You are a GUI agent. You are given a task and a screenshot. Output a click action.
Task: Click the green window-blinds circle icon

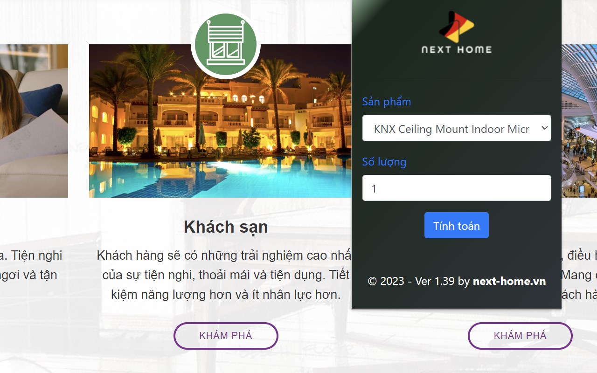pos(226,45)
